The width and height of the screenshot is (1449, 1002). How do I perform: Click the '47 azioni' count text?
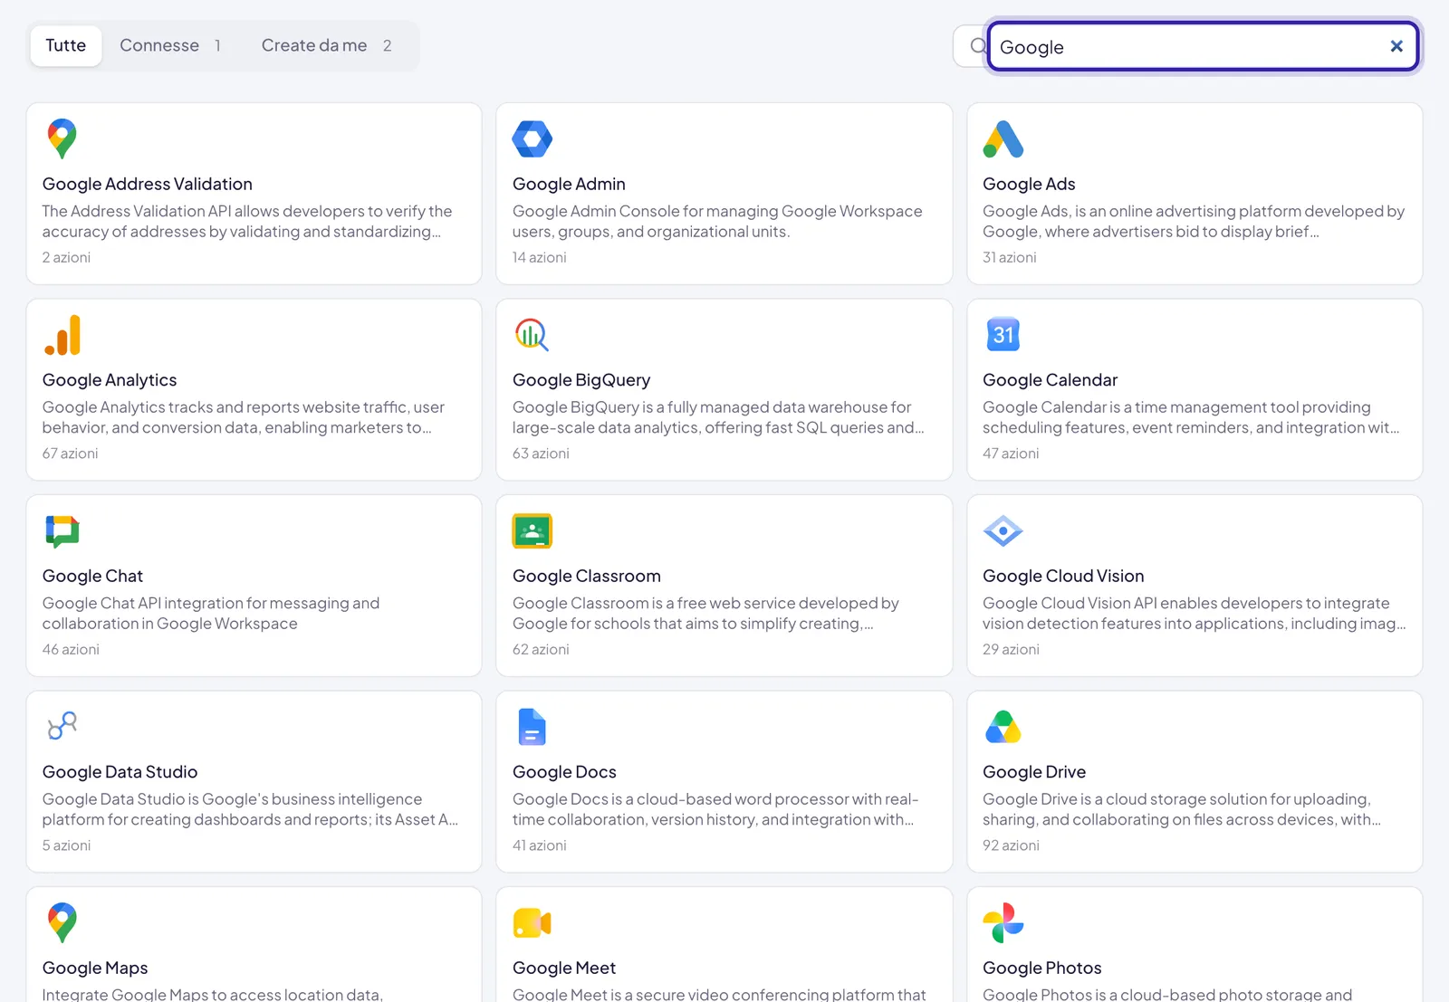point(1011,453)
